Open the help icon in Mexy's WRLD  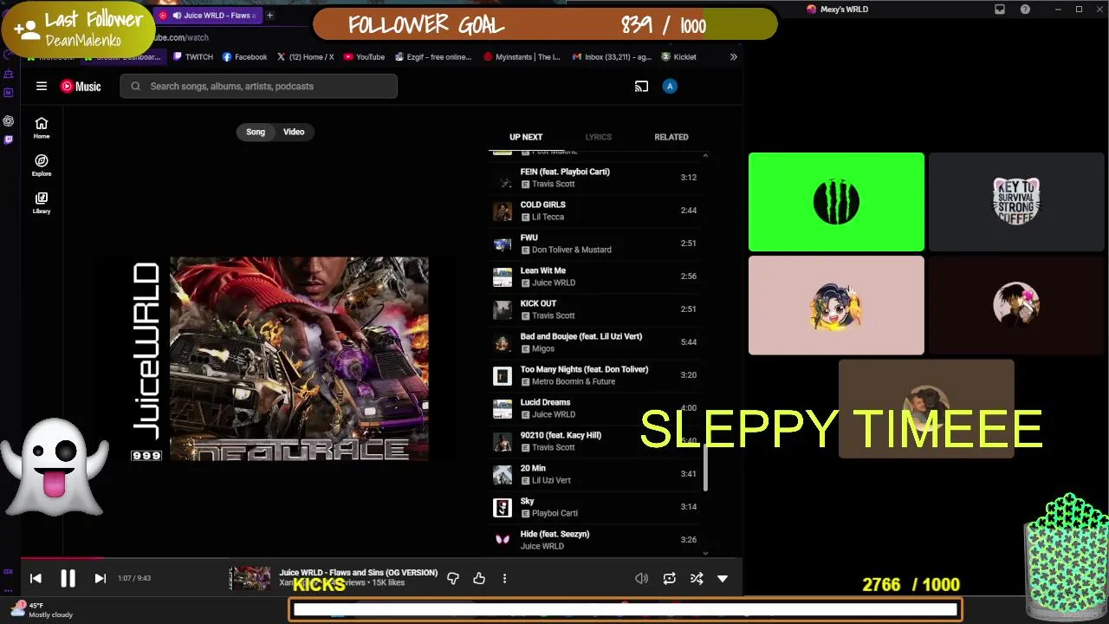coord(1025,10)
